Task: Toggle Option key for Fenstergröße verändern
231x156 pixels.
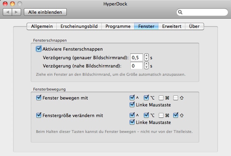Action: [x=146, y=115]
